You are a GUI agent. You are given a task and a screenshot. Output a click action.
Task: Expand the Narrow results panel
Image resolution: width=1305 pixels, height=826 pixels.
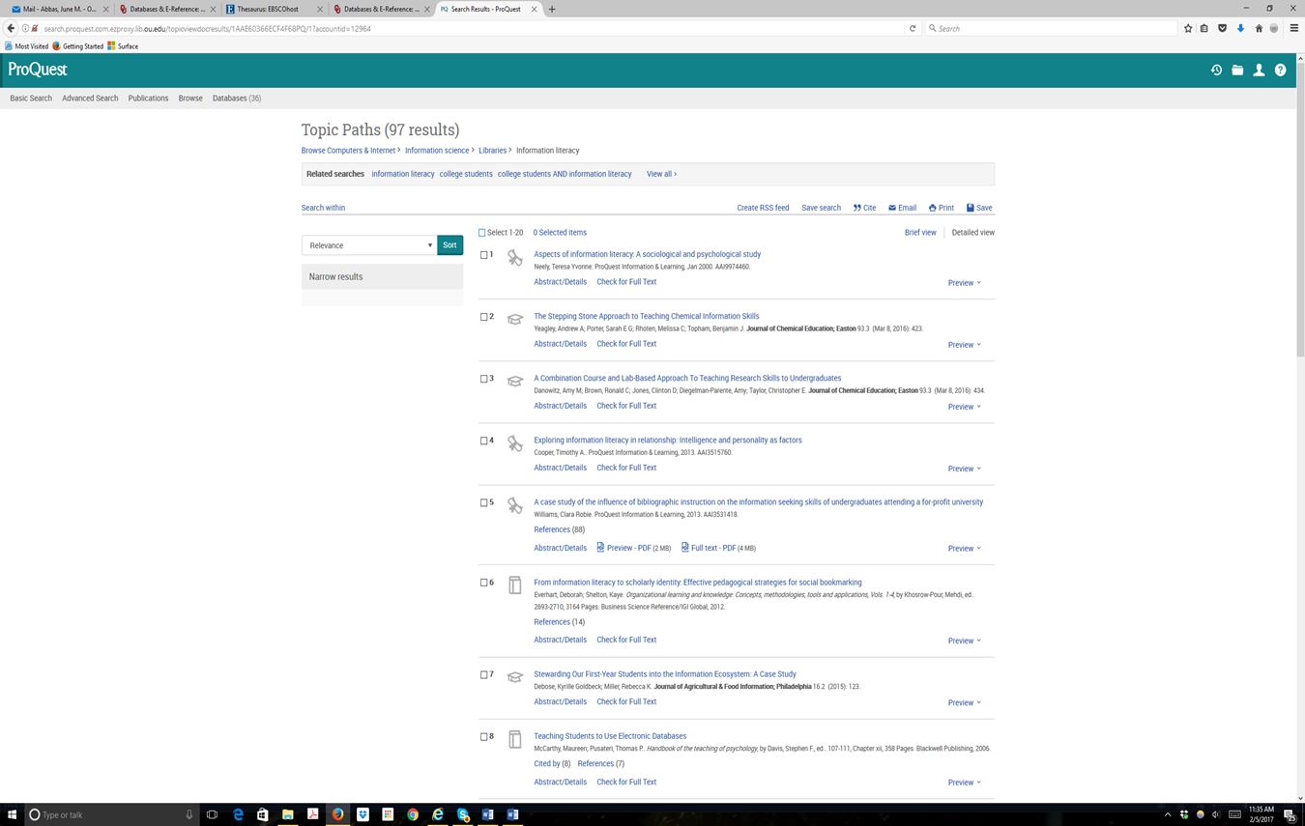coord(382,277)
